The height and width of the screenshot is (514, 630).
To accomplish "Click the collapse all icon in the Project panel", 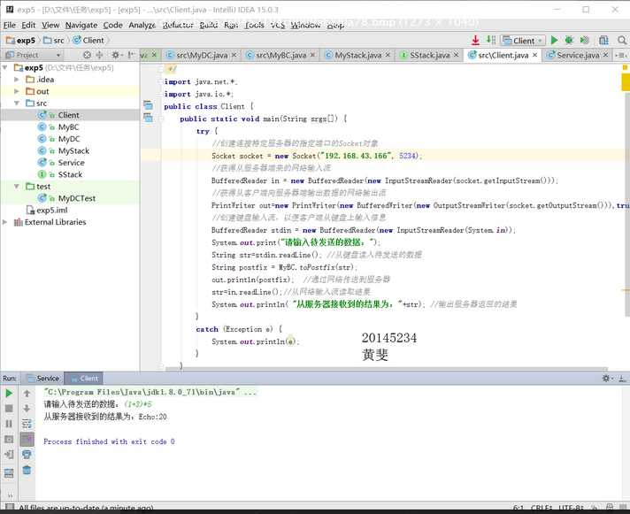I will pos(99,55).
